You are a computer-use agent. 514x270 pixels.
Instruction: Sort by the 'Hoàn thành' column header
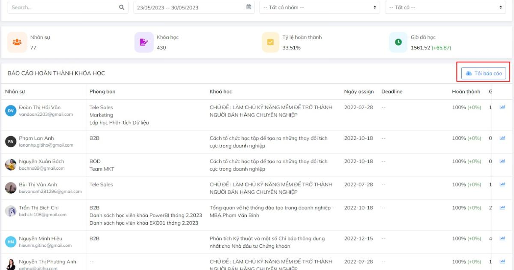click(x=466, y=91)
